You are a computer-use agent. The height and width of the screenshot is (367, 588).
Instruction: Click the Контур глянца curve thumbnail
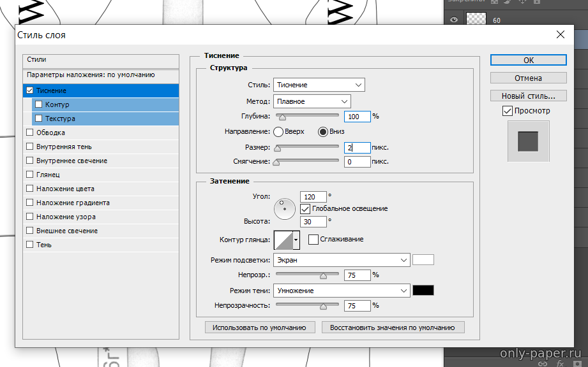(283, 240)
